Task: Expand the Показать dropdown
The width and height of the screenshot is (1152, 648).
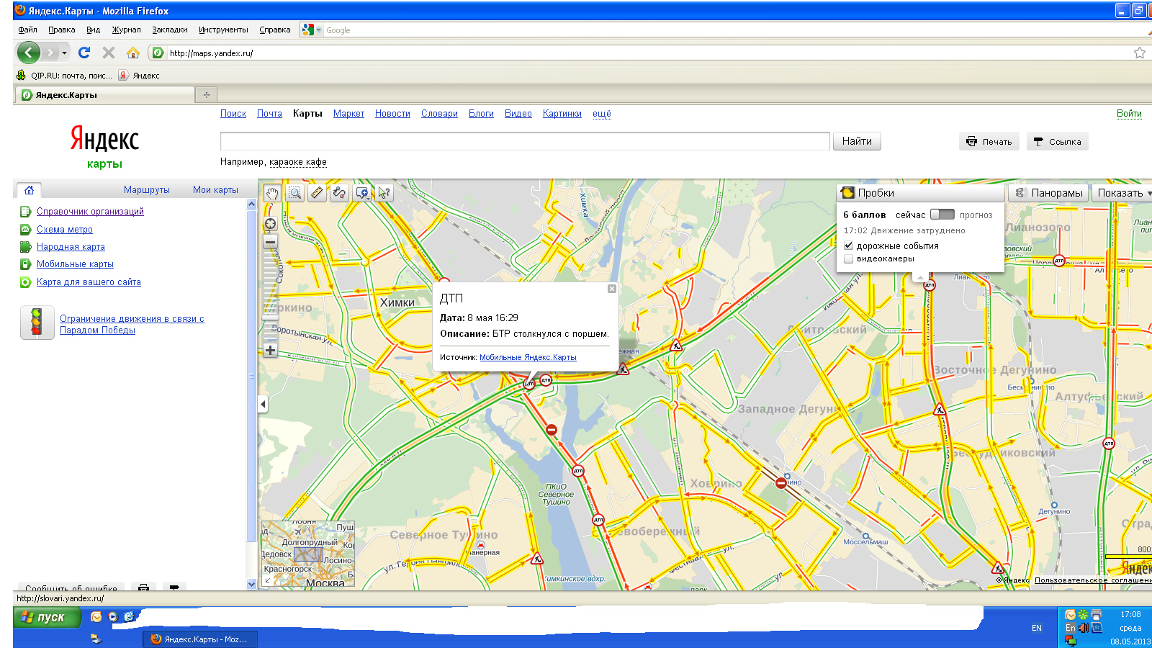Action: (x=1123, y=193)
